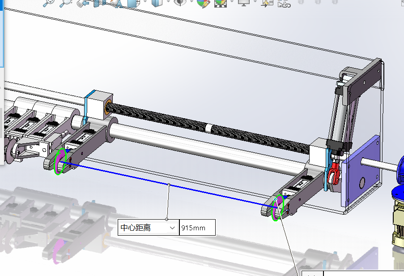Expand the View Orientation dropdown arrow
This screenshot has width=404, height=276.
145,2
